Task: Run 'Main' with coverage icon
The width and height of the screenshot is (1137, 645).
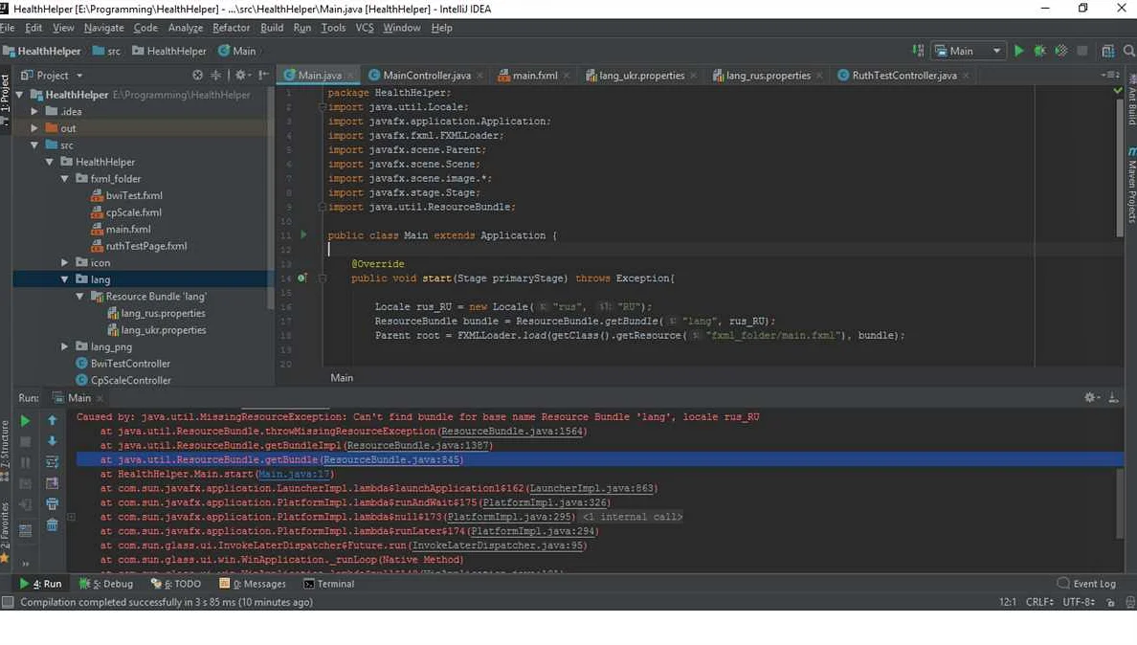Action: 1060,50
